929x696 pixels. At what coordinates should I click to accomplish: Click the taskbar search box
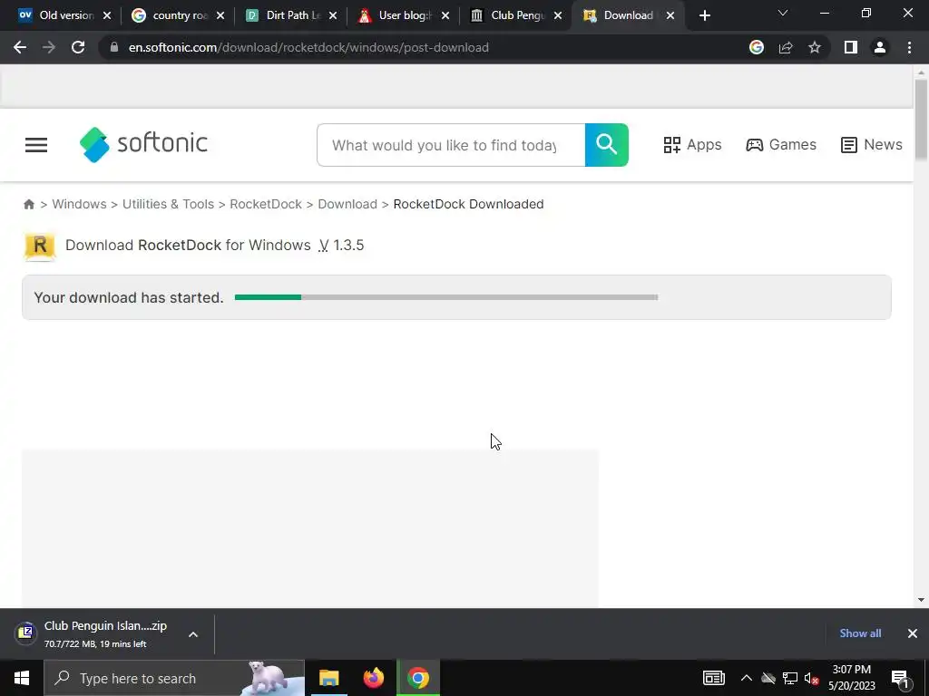point(174,678)
